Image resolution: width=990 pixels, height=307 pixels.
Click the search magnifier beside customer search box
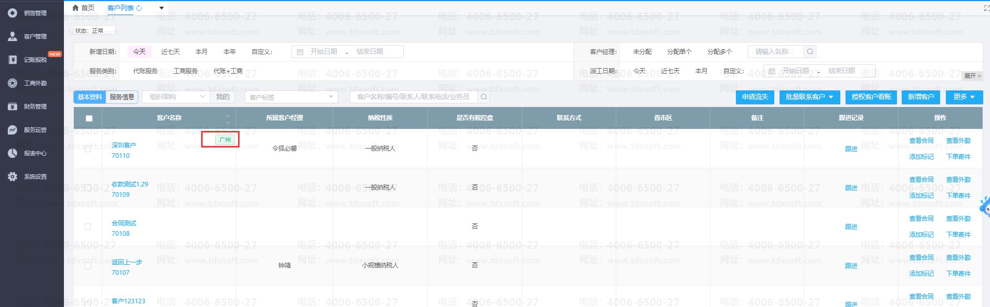484,97
